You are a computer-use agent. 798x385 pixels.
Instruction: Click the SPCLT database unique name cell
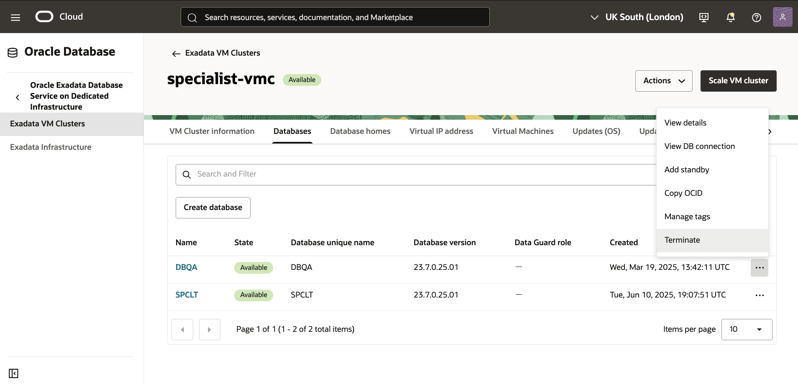point(302,295)
